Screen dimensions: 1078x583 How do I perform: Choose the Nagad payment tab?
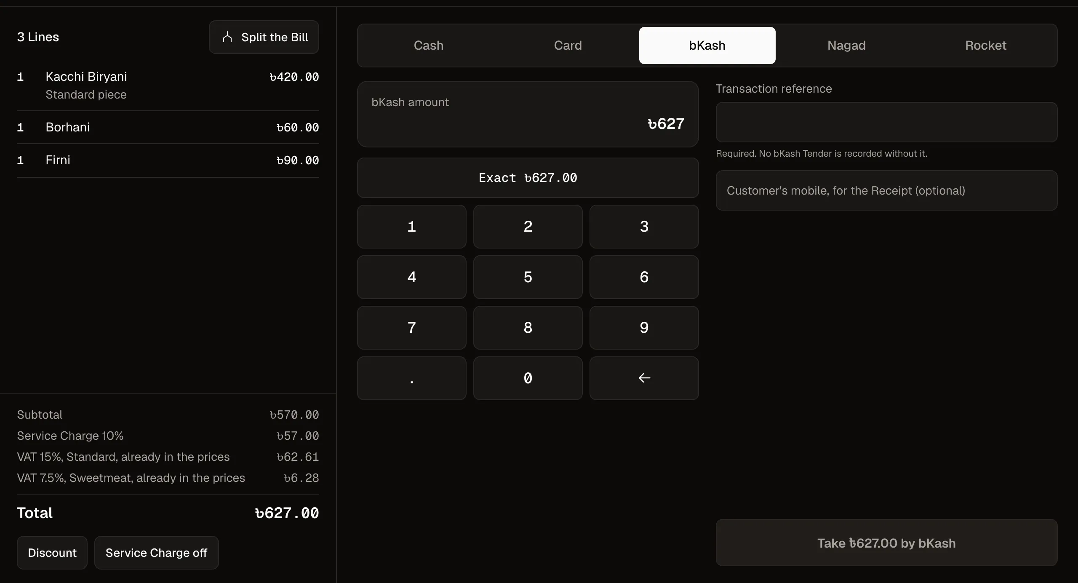tap(846, 45)
